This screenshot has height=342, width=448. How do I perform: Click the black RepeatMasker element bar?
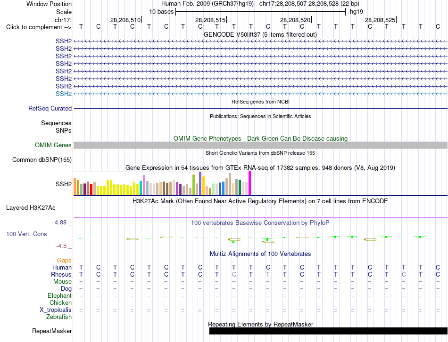tap(328, 331)
